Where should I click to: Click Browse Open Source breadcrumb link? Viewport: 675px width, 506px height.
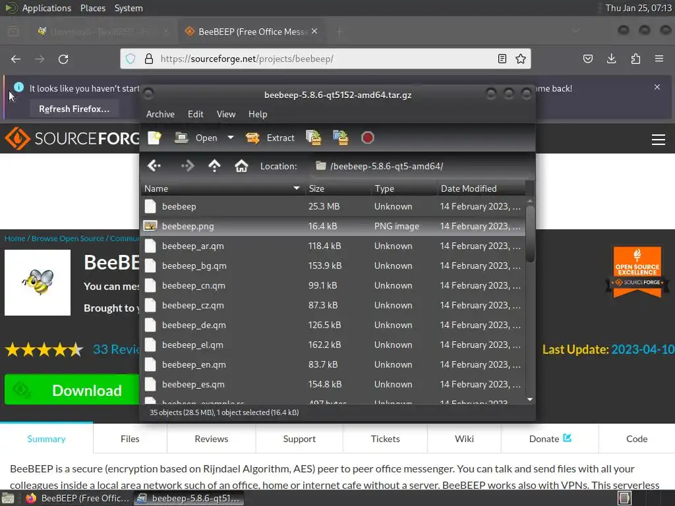coord(68,239)
